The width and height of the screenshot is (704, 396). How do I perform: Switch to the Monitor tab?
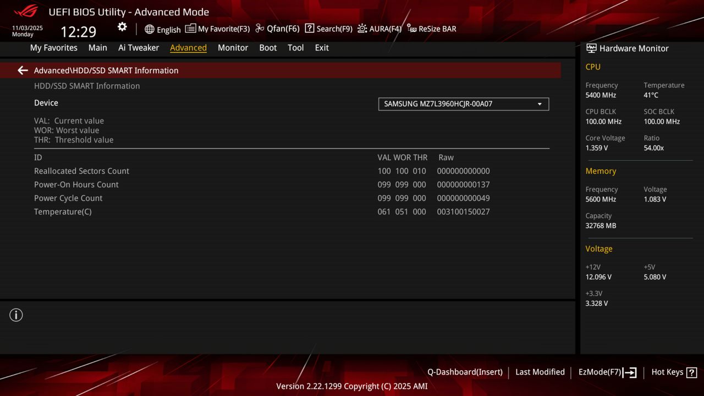point(233,48)
